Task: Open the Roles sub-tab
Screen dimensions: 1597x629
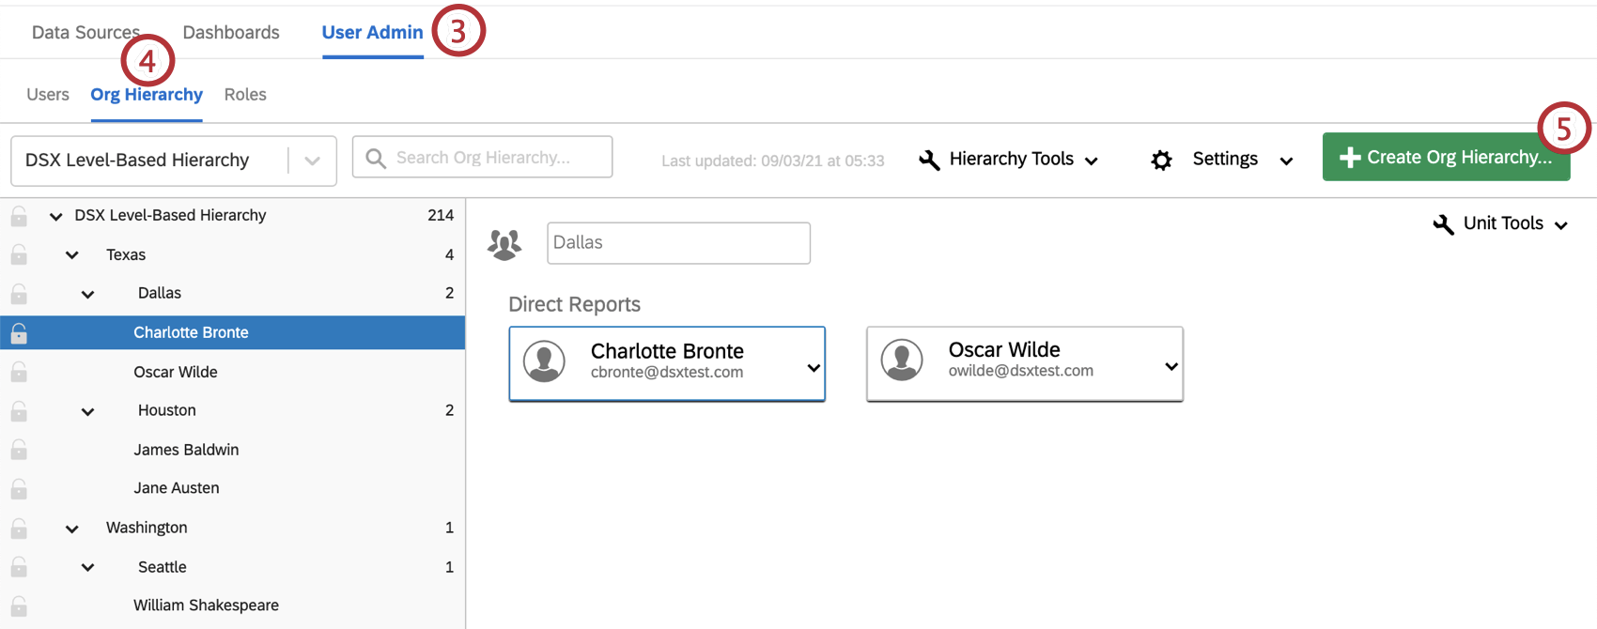Action: click(245, 95)
